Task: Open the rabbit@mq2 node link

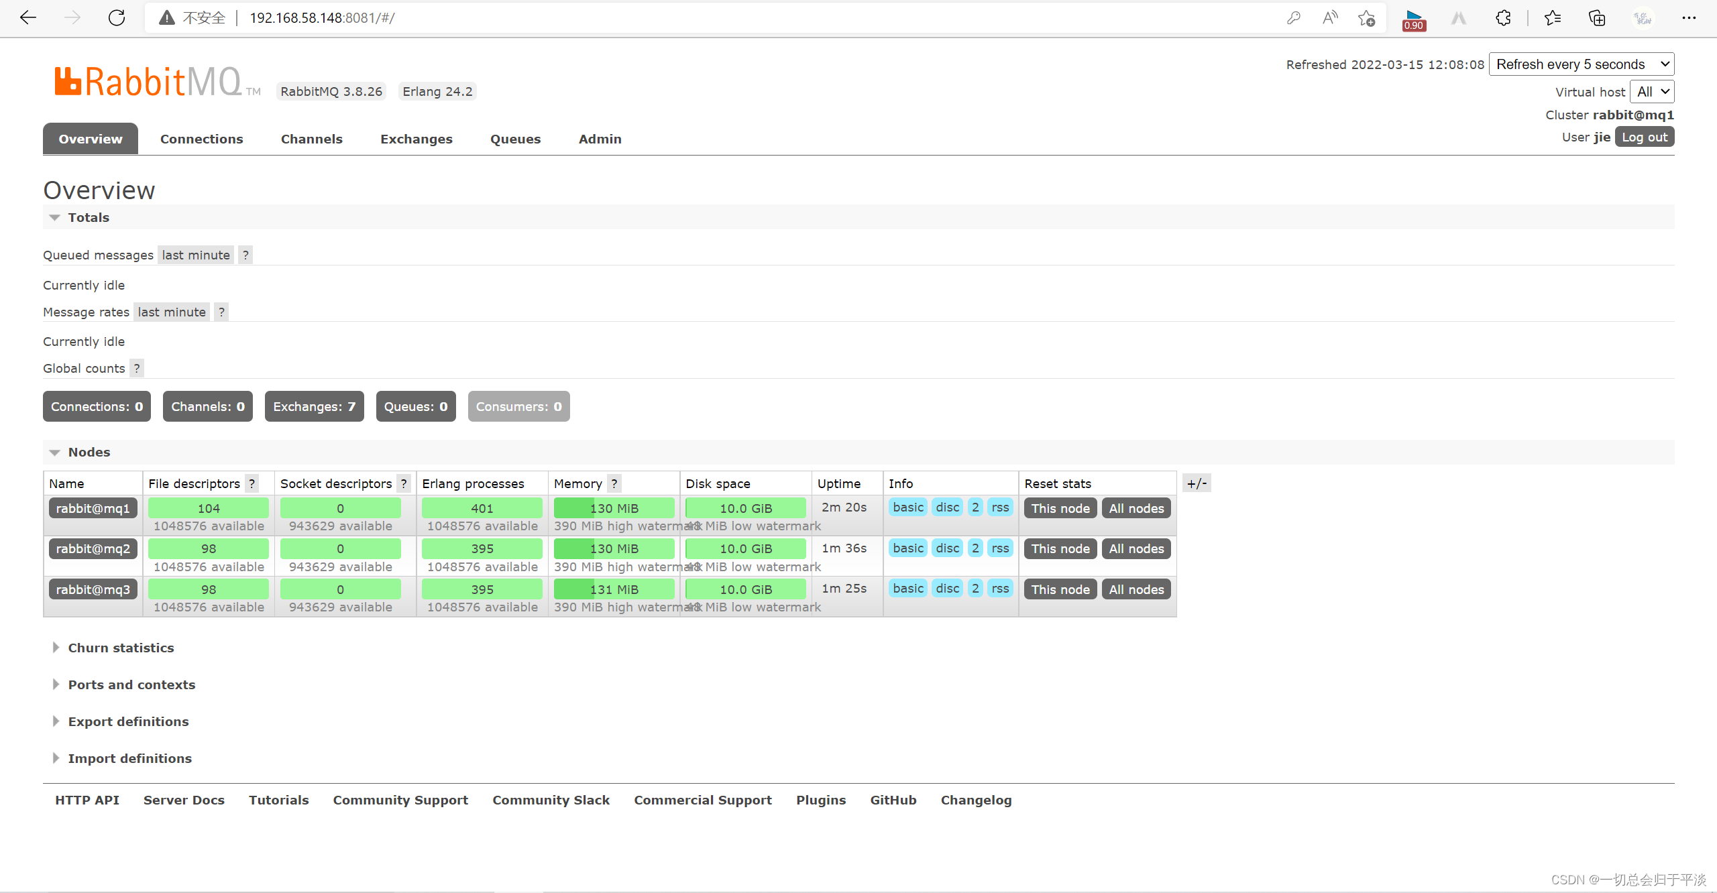Action: point(93,549)
